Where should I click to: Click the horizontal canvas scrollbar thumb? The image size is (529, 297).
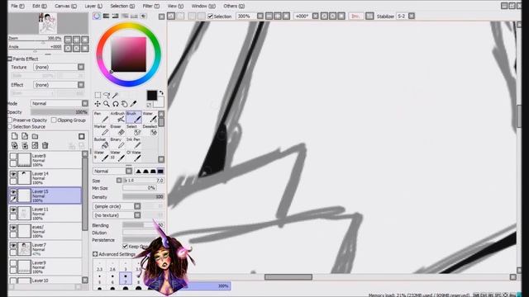(x=288, y=277)
